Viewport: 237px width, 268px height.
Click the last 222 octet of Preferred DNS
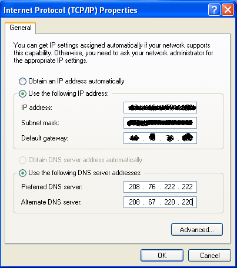(x=187, y=187)
